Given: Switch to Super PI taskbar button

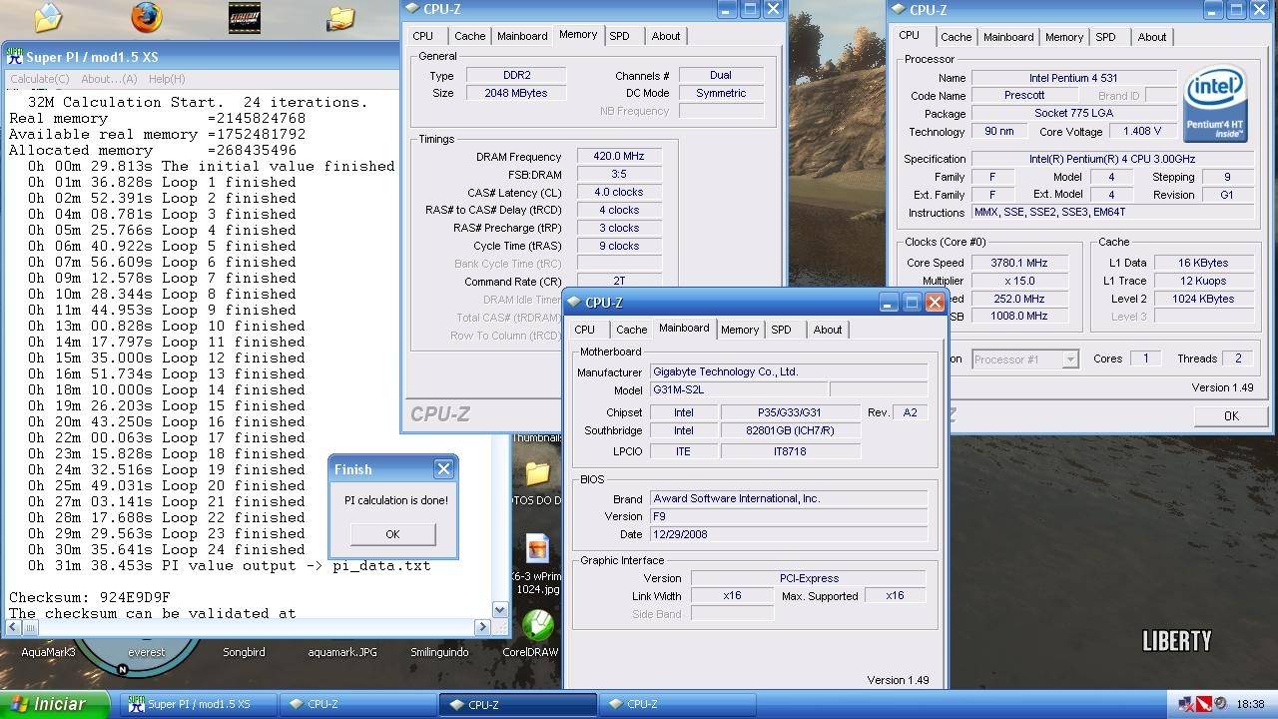Looking at the screenshot, I should coord(198,704).
